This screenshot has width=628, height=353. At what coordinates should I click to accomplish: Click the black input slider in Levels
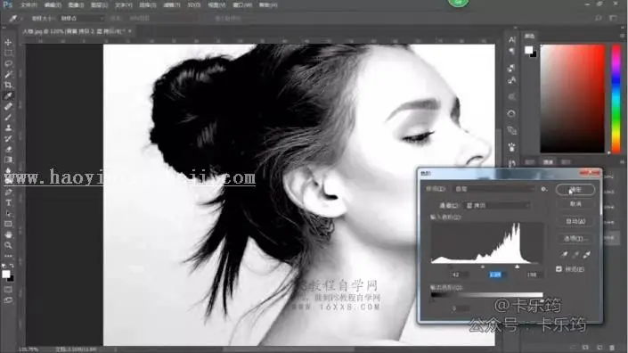point(450,267)
